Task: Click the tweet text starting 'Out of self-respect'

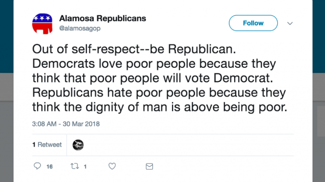Action: tap(159, 78)
